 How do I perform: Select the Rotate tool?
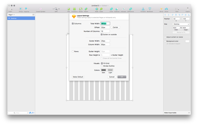click(x=81, y=9)
